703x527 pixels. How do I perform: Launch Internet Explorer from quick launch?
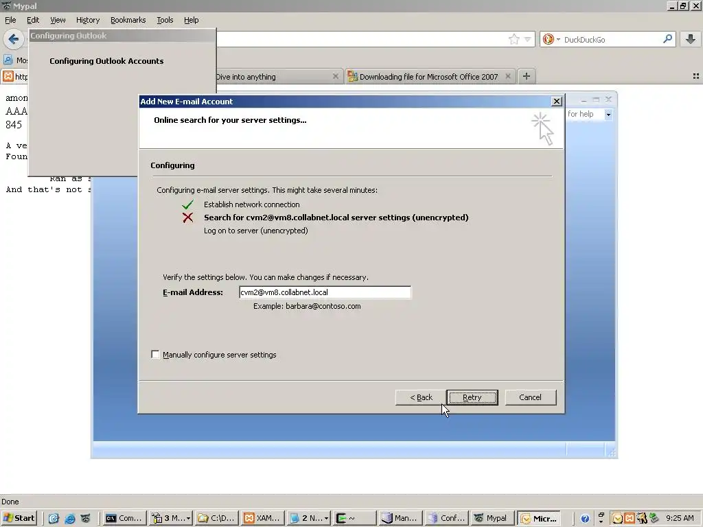click(70, 519)
